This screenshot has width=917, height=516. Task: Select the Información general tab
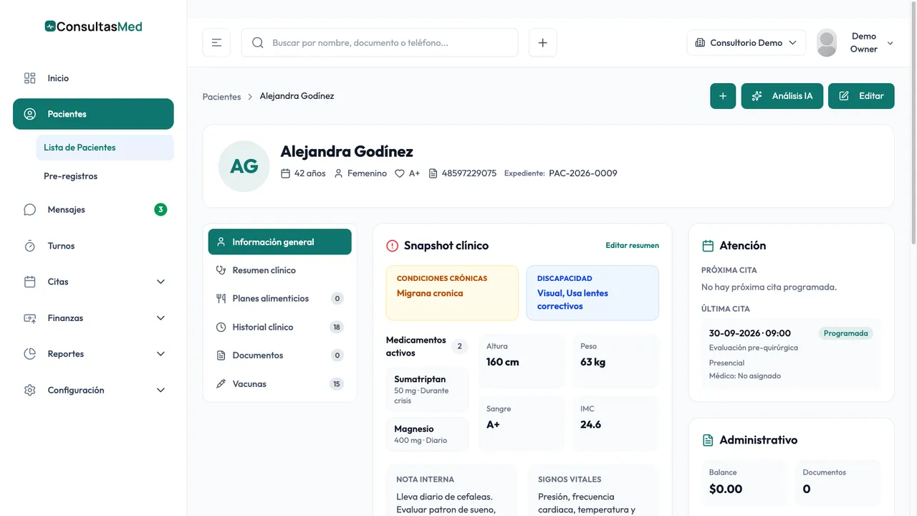(280, 242)
